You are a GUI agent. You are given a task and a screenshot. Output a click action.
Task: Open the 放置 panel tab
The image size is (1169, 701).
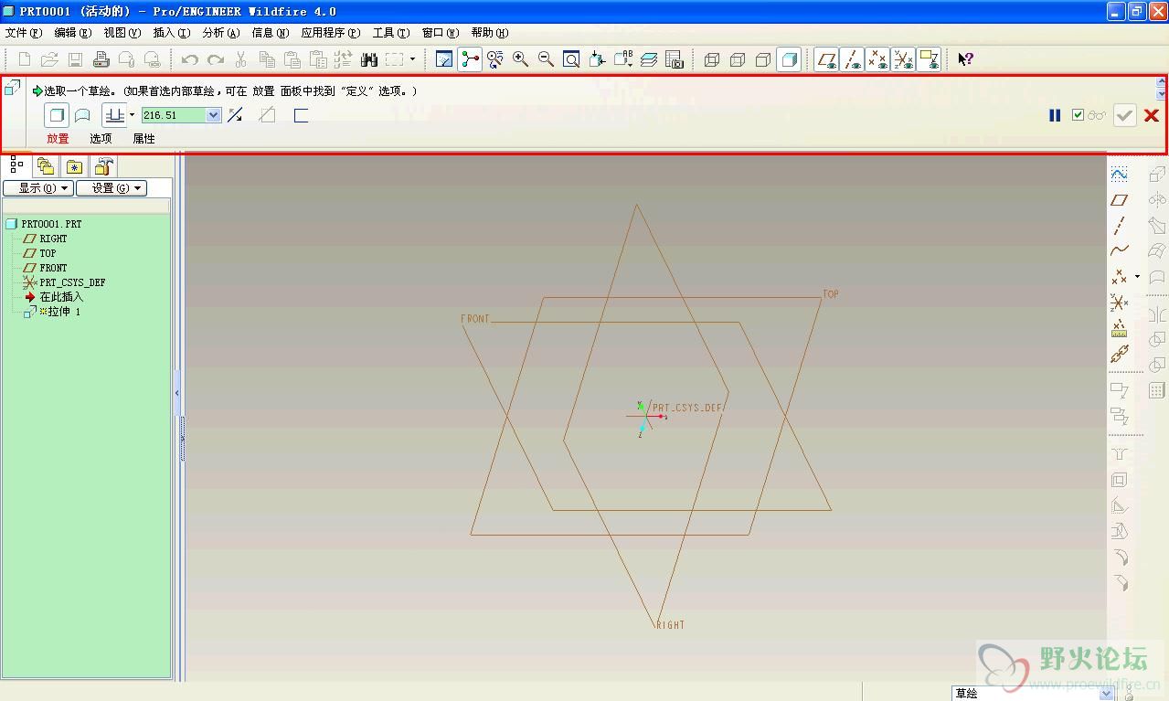tap(58, 139)
